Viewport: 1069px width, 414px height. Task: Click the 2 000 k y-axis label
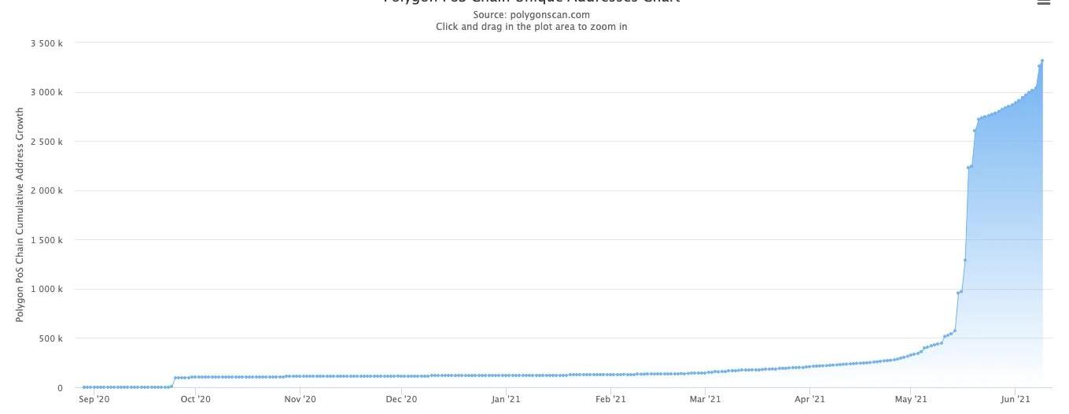point(46,191)
